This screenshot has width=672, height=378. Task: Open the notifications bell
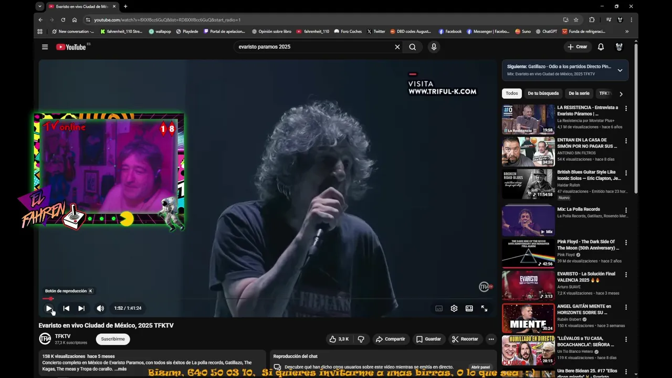601,47
